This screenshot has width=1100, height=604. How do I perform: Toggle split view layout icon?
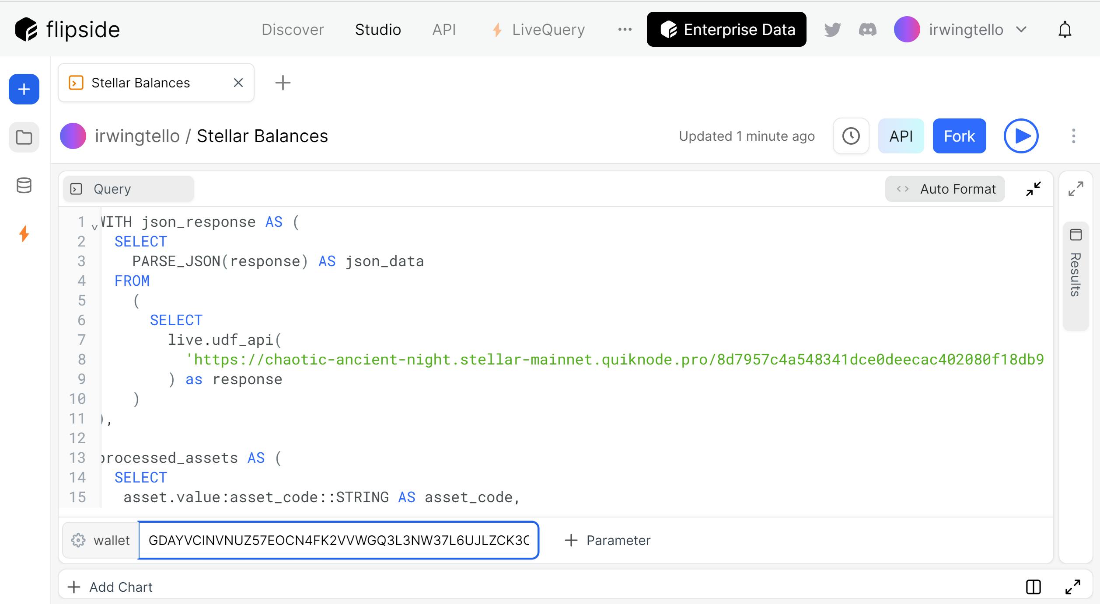[x=1034, y=587]
